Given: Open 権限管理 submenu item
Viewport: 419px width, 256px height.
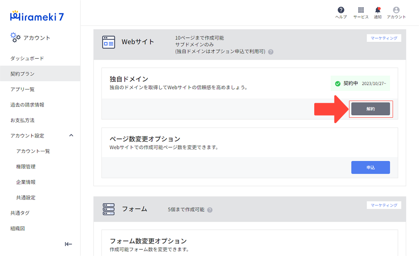Looking at the screenshot, I should click(x=26, y=166).
